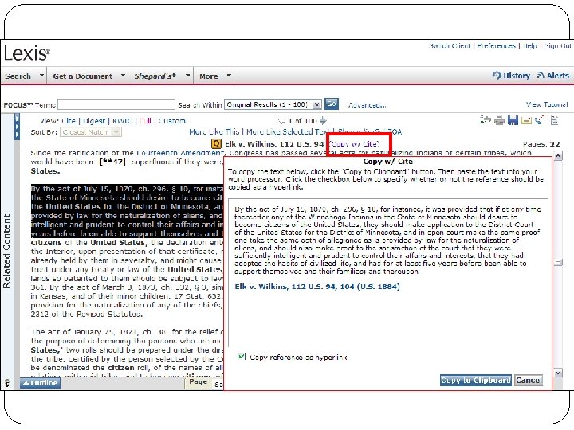The image size is (574, 430).
Task: Open the Sort By Closest Match dropdown
Action: point(90,132)
